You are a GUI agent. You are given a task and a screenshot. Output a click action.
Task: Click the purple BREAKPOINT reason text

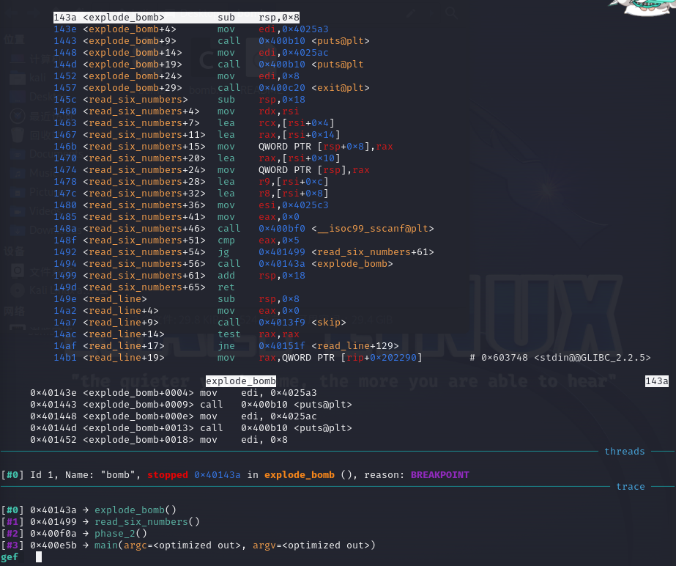pos(439,474)
